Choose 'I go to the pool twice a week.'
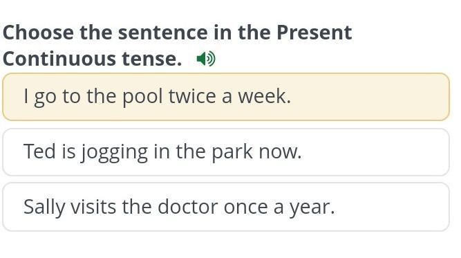461x258 pixels. pos(226,97)
